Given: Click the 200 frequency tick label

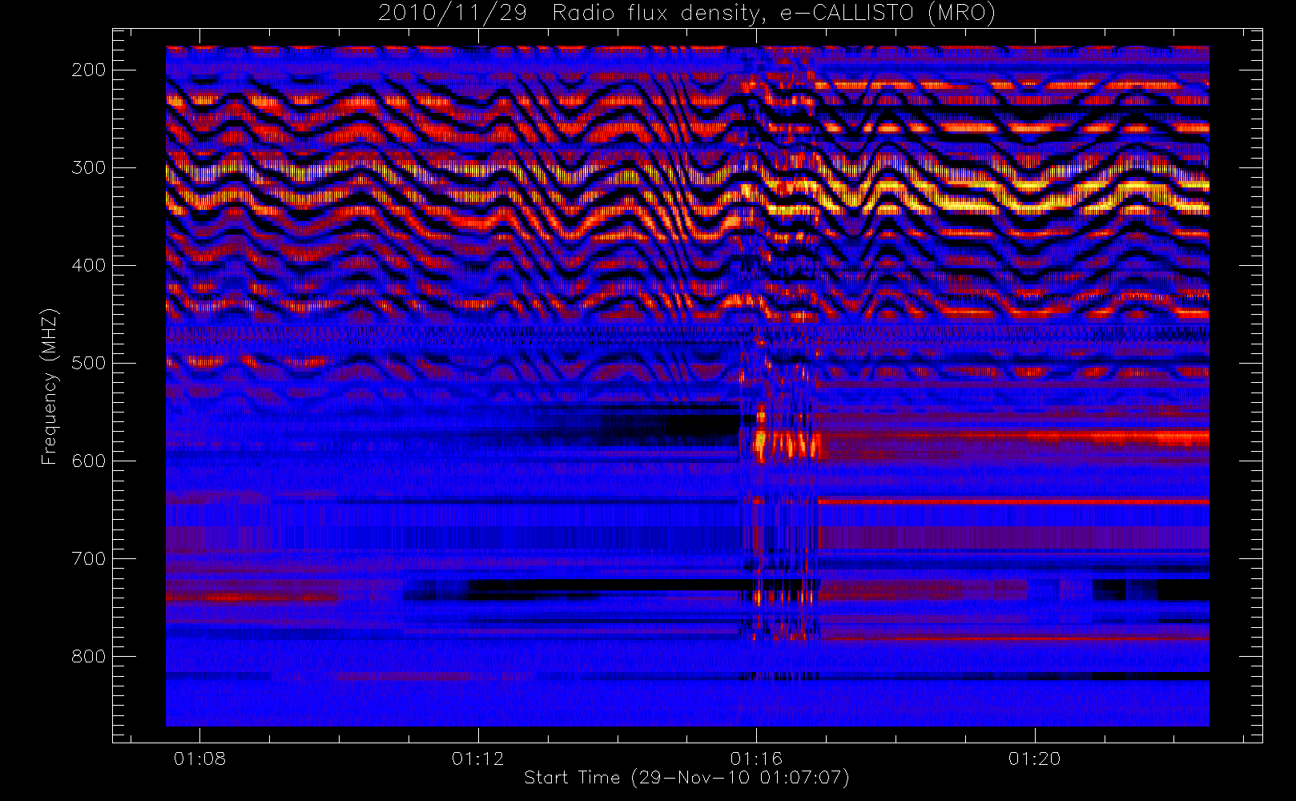Looking at the screenshot, I should (89, 70).
